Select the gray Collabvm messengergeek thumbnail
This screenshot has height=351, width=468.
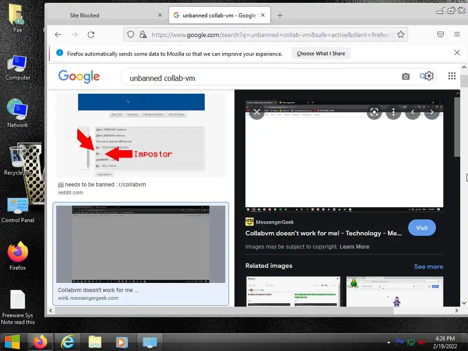click(x=141, y=244)
